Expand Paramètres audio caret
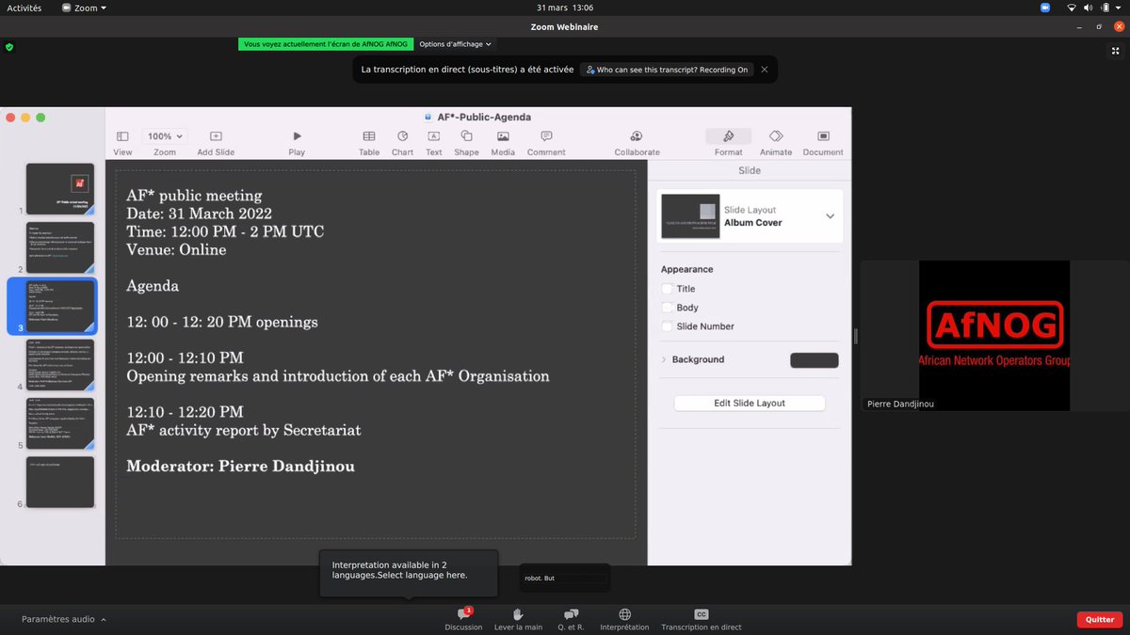 (104, 620)
